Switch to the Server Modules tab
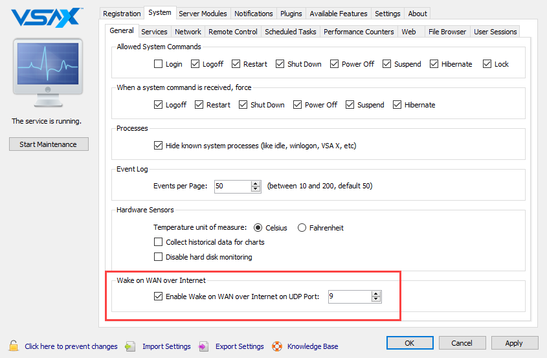The image size is (547, 358). [x=203, y=13]
